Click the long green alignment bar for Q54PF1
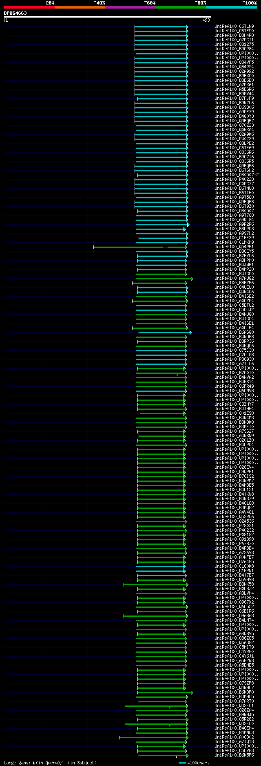 point(140,247)
